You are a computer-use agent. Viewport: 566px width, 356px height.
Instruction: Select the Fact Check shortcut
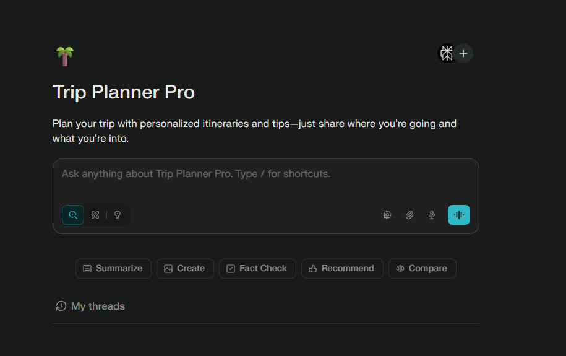tap(257, 269)
